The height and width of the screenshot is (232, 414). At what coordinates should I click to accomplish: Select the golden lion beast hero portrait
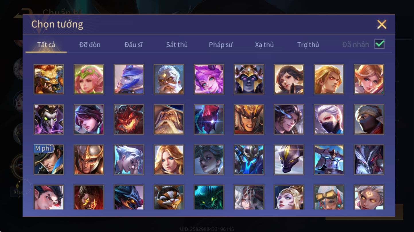coord(49,79)
